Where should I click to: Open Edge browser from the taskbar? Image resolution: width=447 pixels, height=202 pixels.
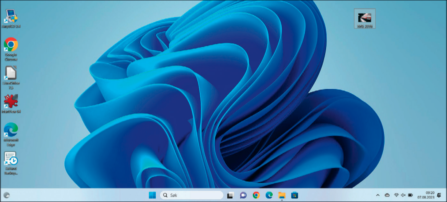click(x=269, y=195)
